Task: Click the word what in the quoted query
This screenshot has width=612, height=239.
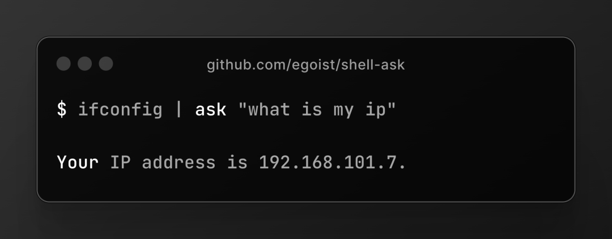Action: pyautogui.click(x=269, y=109)
